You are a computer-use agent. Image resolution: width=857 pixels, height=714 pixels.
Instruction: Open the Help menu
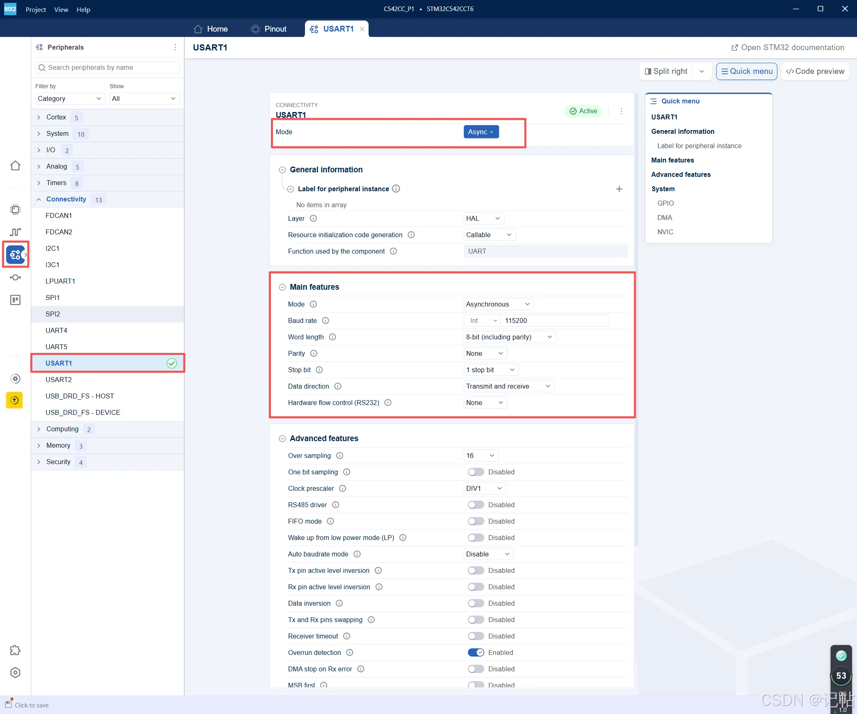[x=83, y=9]
